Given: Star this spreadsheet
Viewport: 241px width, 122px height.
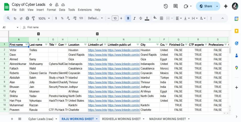Looking at the screenshot, I should pyautogui.click(x=51, y=5).
